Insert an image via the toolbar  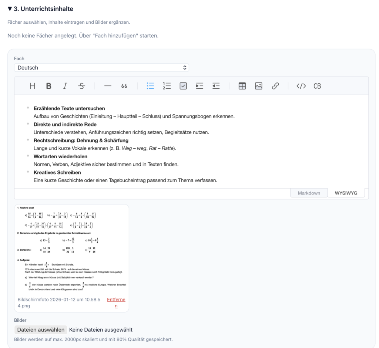point(259,86)
